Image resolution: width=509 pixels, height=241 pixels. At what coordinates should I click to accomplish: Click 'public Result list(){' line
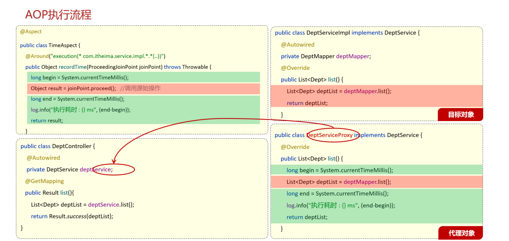tap(50, 193)
